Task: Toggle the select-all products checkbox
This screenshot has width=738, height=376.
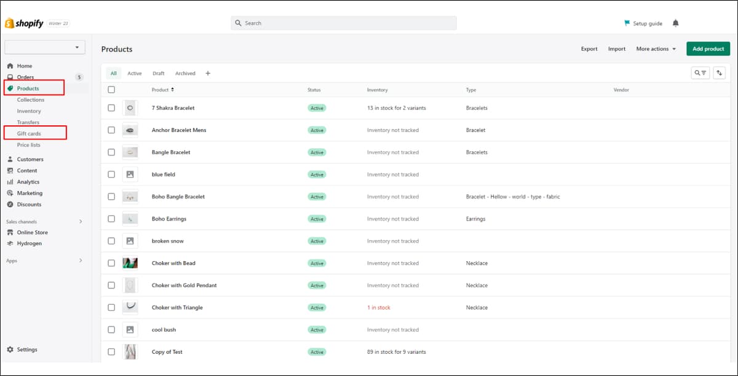Action: click(x=111, y=90)
